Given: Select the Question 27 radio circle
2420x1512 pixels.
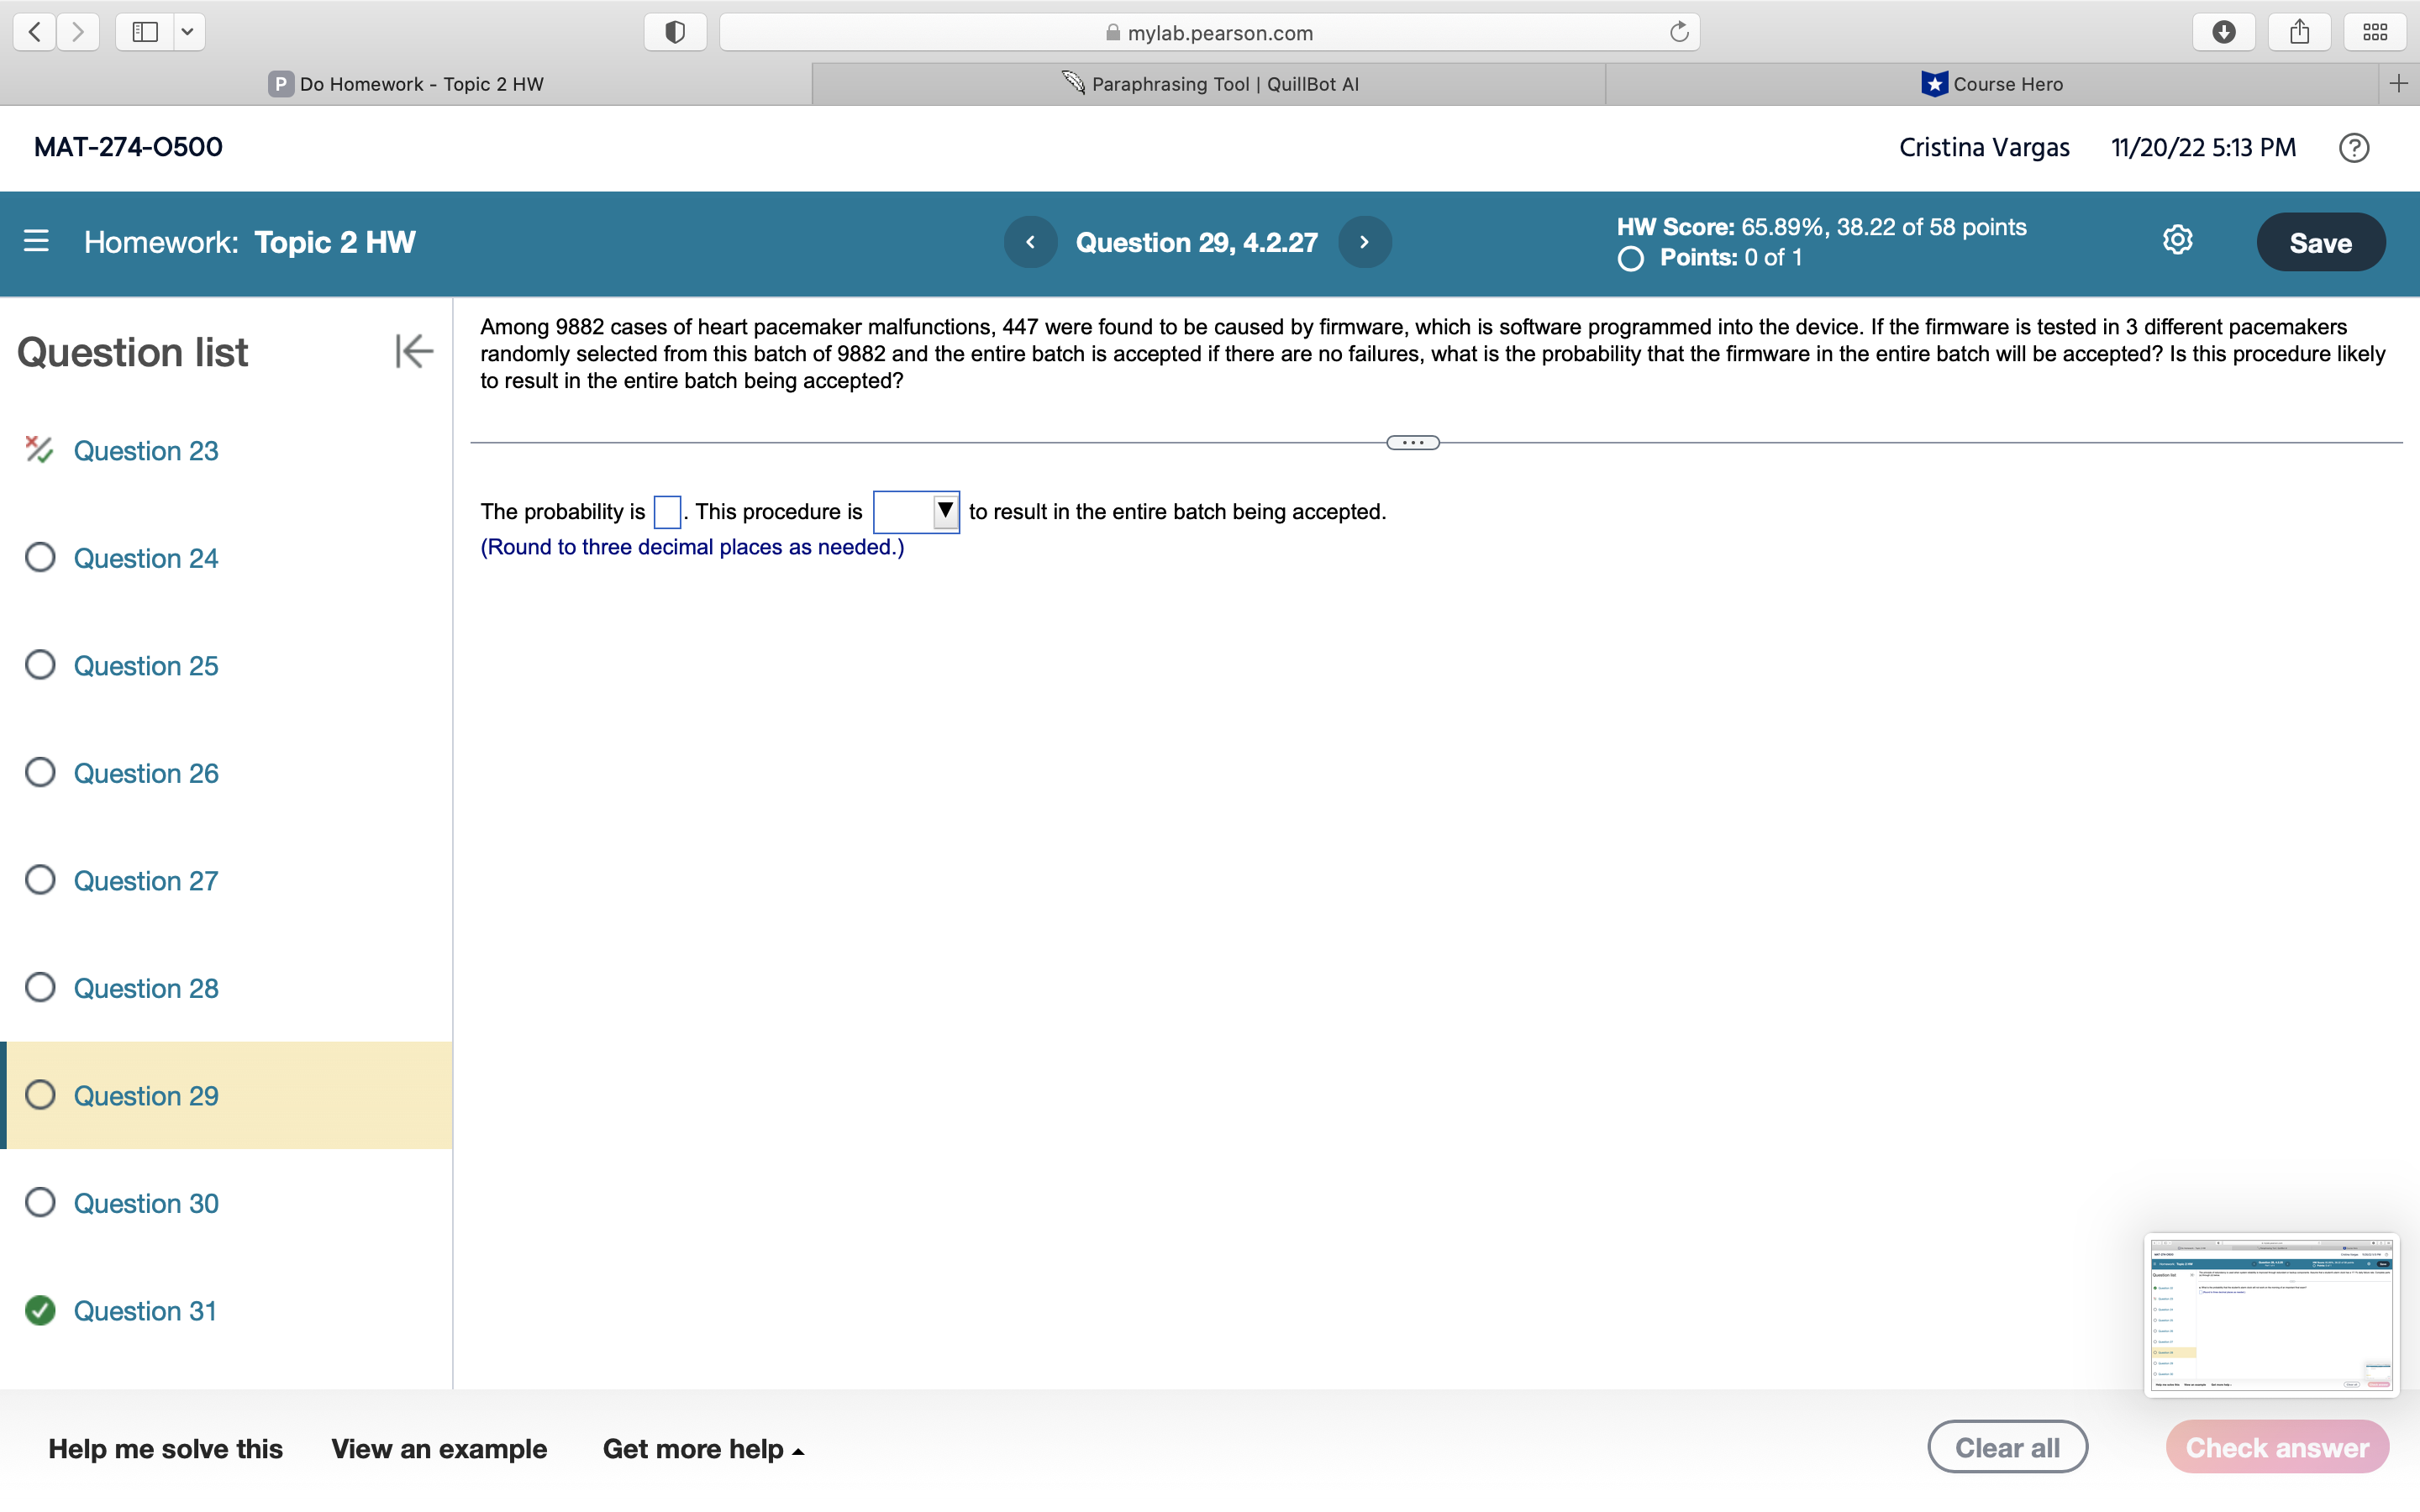Looking at the screenshot, I should pyautogui.click(x=40, y=880).
